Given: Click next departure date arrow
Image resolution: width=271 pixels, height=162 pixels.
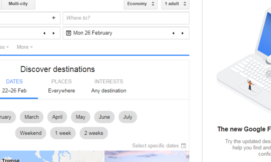Looking at the screenshot, I should coord(53,33).
